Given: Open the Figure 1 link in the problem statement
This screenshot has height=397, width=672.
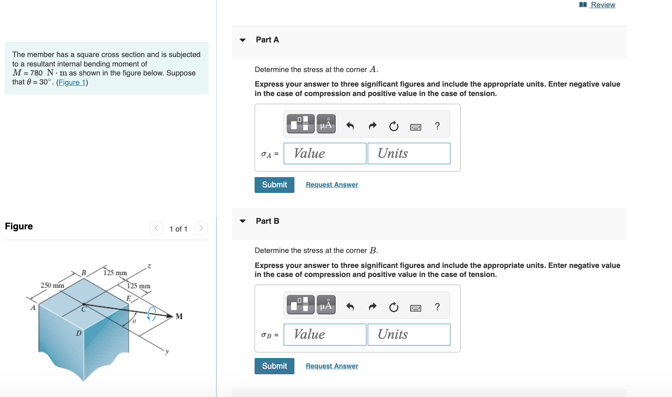Looking at the screenshot, I should pos(72,82).
